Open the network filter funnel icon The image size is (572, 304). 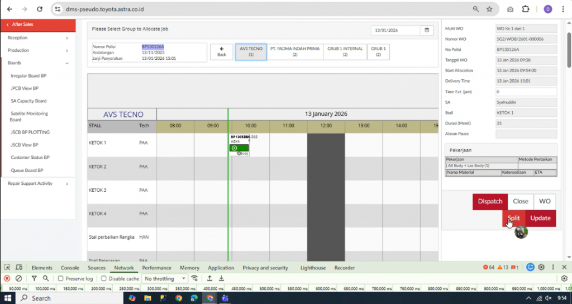(34, 278)
